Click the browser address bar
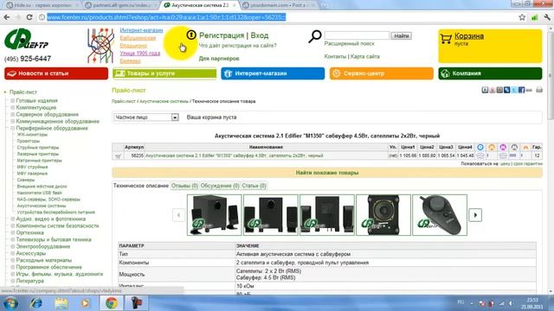 coord(279,17)
